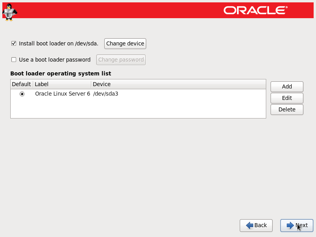Sort by the Default column header
The width and height of the screenshot is (316, 237).
click(x=22, y=84)
